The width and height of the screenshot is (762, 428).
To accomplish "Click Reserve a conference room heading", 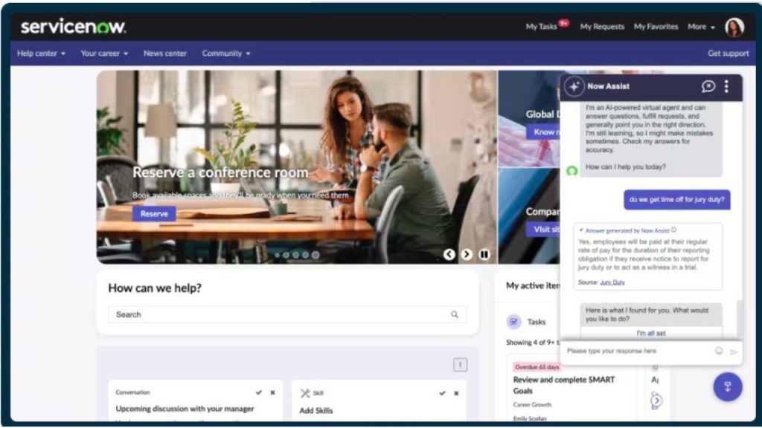I will pos(220,172).
